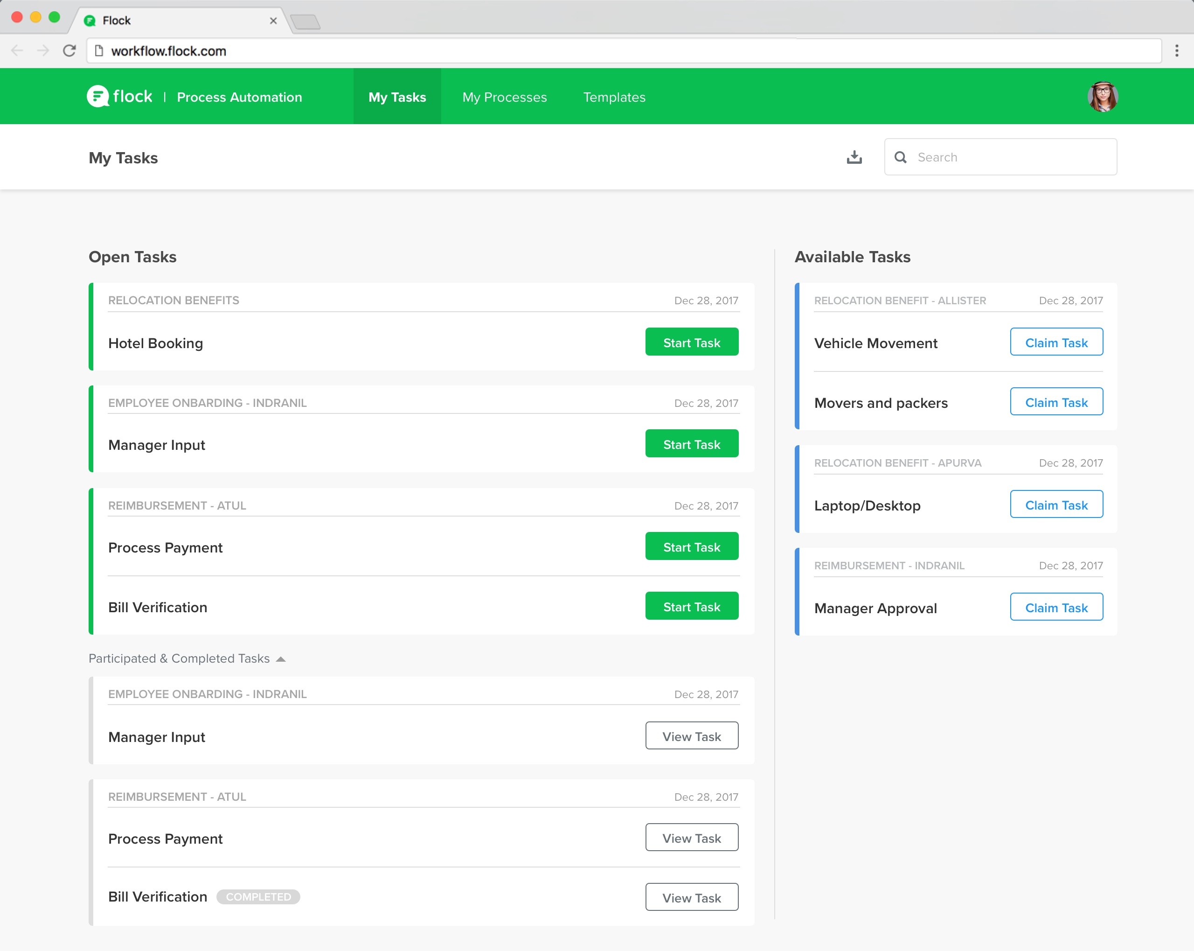Start Process Payment open task

tap(692, 546)
